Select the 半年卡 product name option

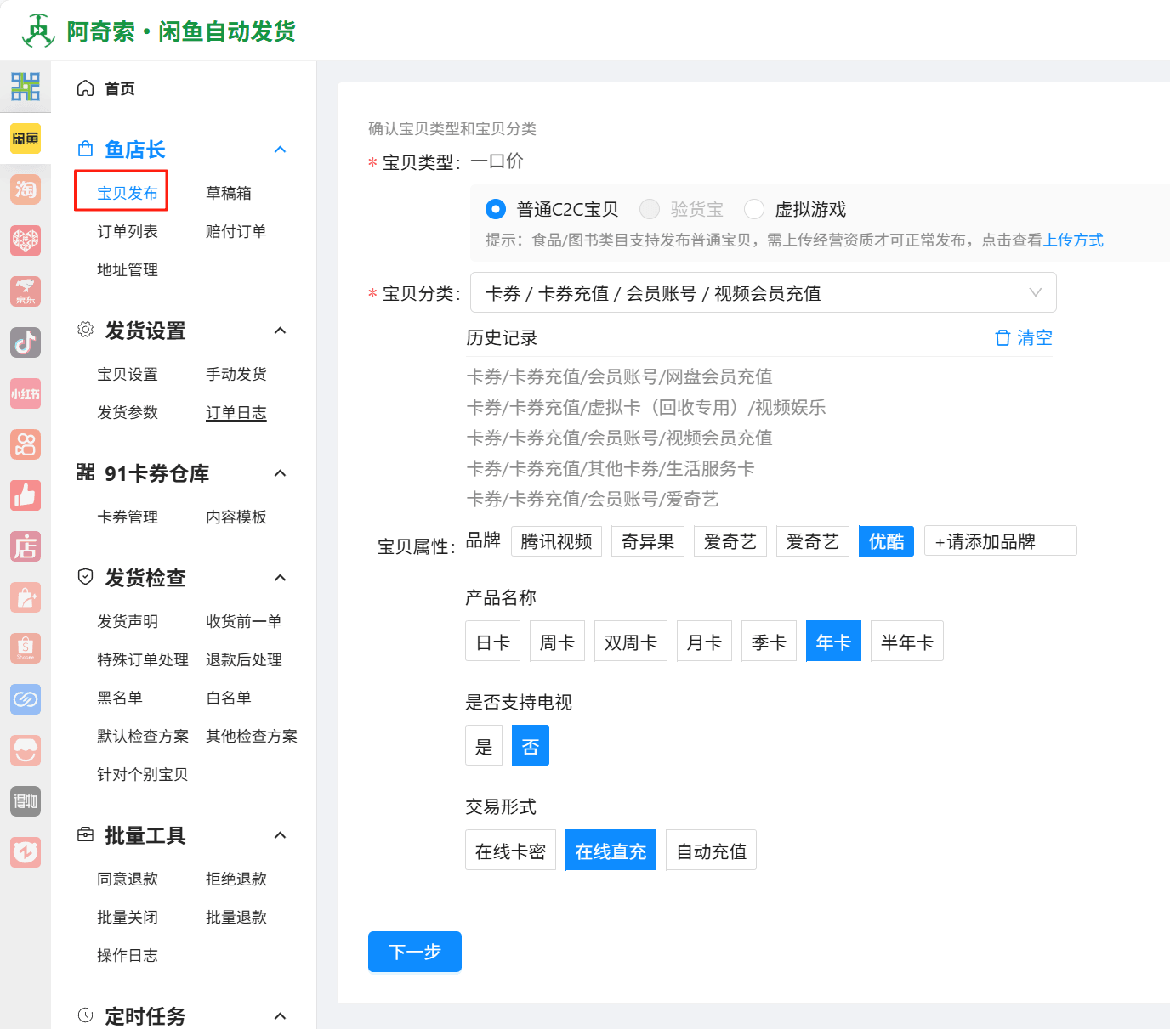pyautogui.click(x=907, y=641)
